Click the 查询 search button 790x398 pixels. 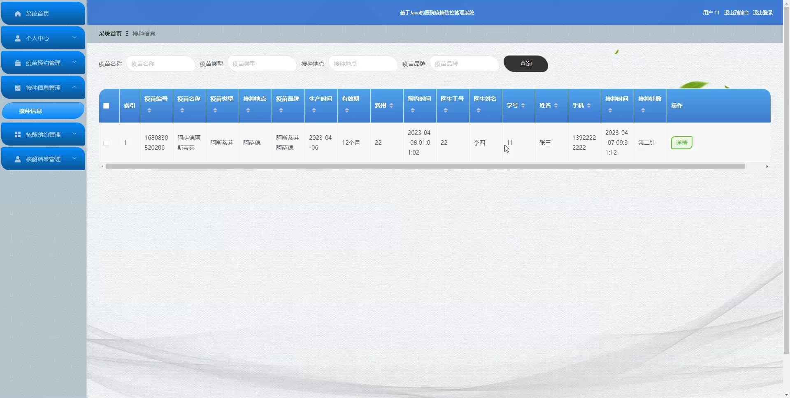click(x=526, y=64)
